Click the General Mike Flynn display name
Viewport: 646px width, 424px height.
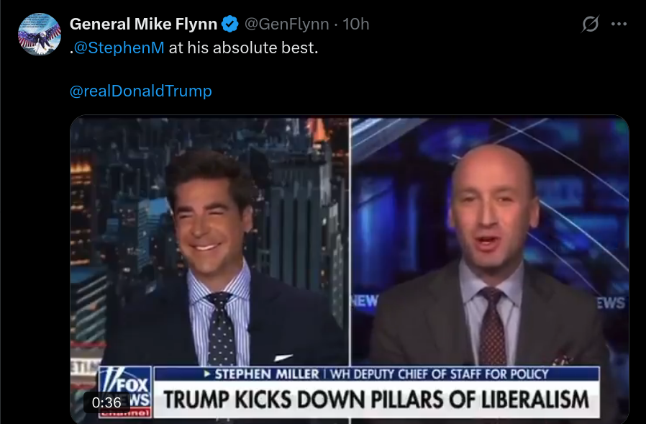point(143,24)
